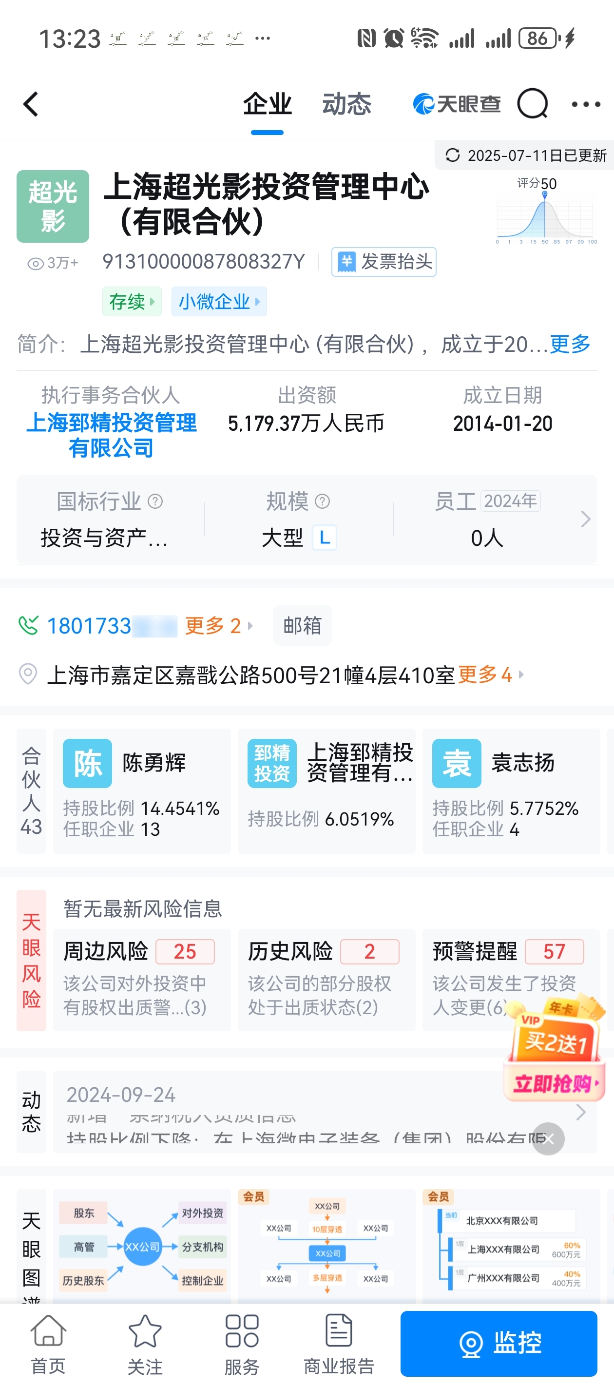614x1386 pixels.
Task: Tap the location pin icon
Action: coord(28,674)
